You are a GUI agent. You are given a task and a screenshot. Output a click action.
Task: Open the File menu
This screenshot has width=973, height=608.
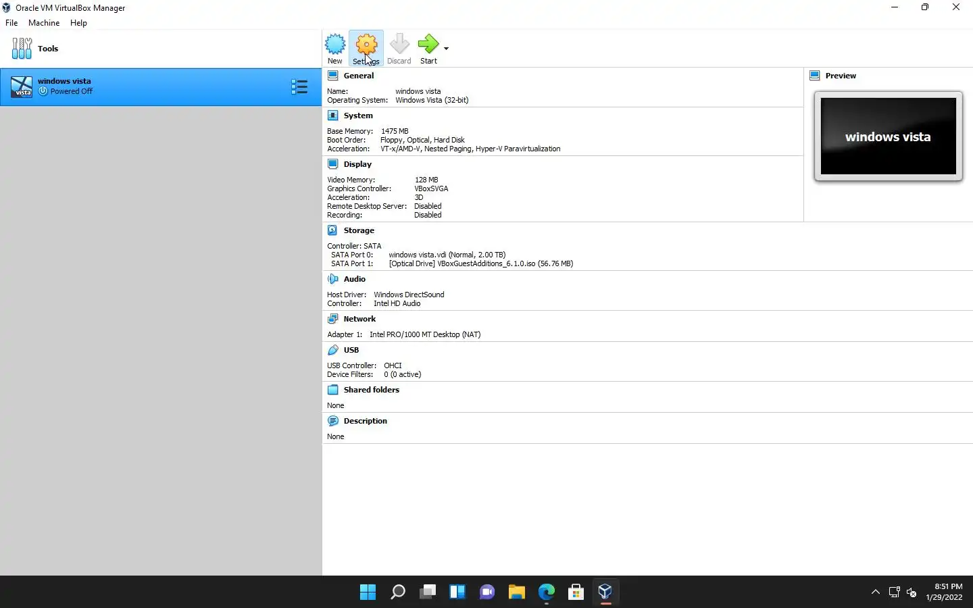[x=11, y=23]
